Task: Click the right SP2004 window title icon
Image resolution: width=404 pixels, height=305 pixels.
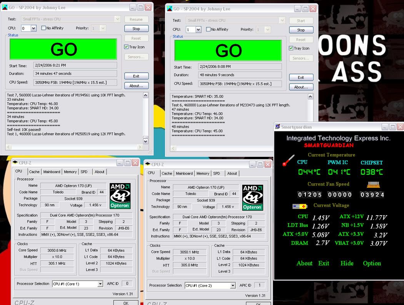Action: click(x=170, y=8)
